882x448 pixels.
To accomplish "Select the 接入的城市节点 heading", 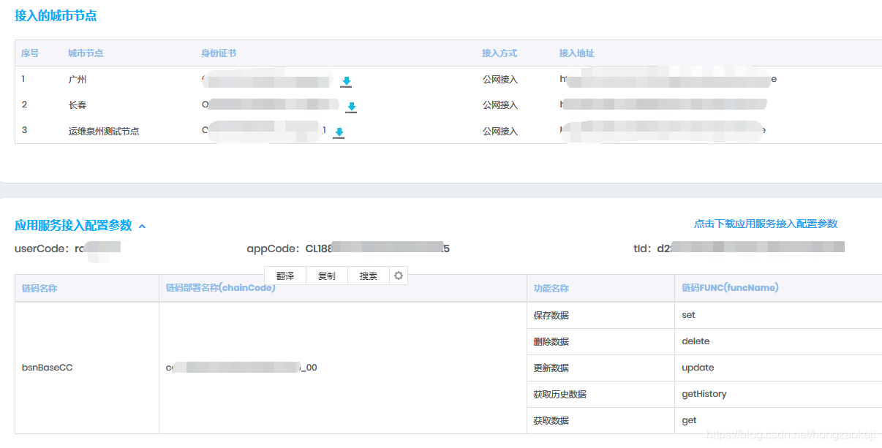I will coord(56,15).
